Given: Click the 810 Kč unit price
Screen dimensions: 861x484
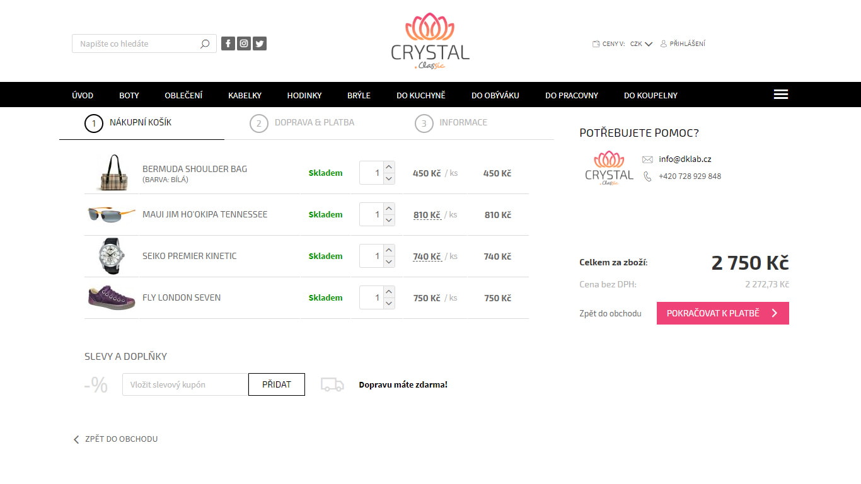Looking at the screenshot, I should [x=427, y=215].
